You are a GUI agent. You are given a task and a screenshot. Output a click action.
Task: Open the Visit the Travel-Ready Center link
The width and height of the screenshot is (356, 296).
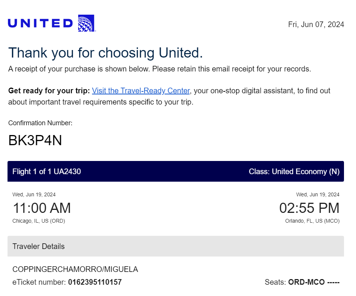tap(141, 91)
